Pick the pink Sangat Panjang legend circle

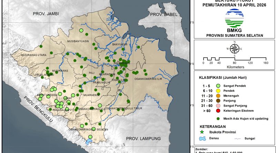coord(218,106)
